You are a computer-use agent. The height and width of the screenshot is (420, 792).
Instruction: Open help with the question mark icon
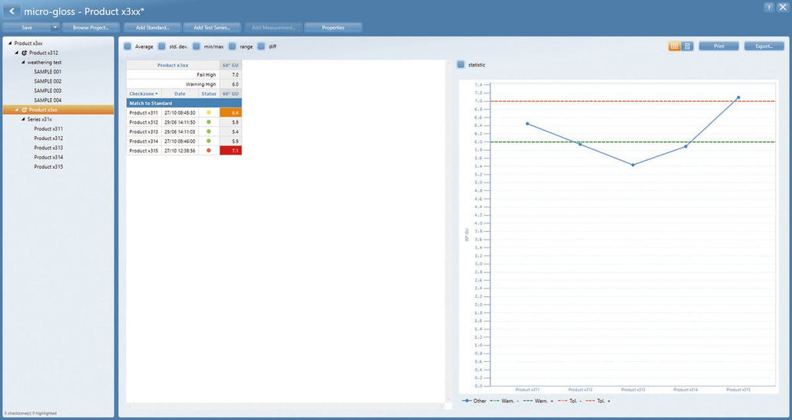click(768, 7)
